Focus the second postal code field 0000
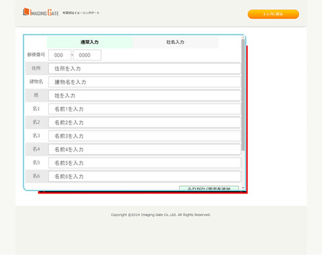The image size is (322, 265). [x=87, y=55]
